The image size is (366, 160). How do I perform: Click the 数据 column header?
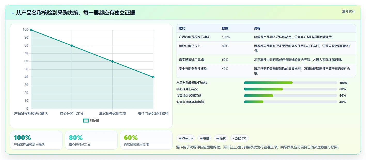tap(225, 28)
